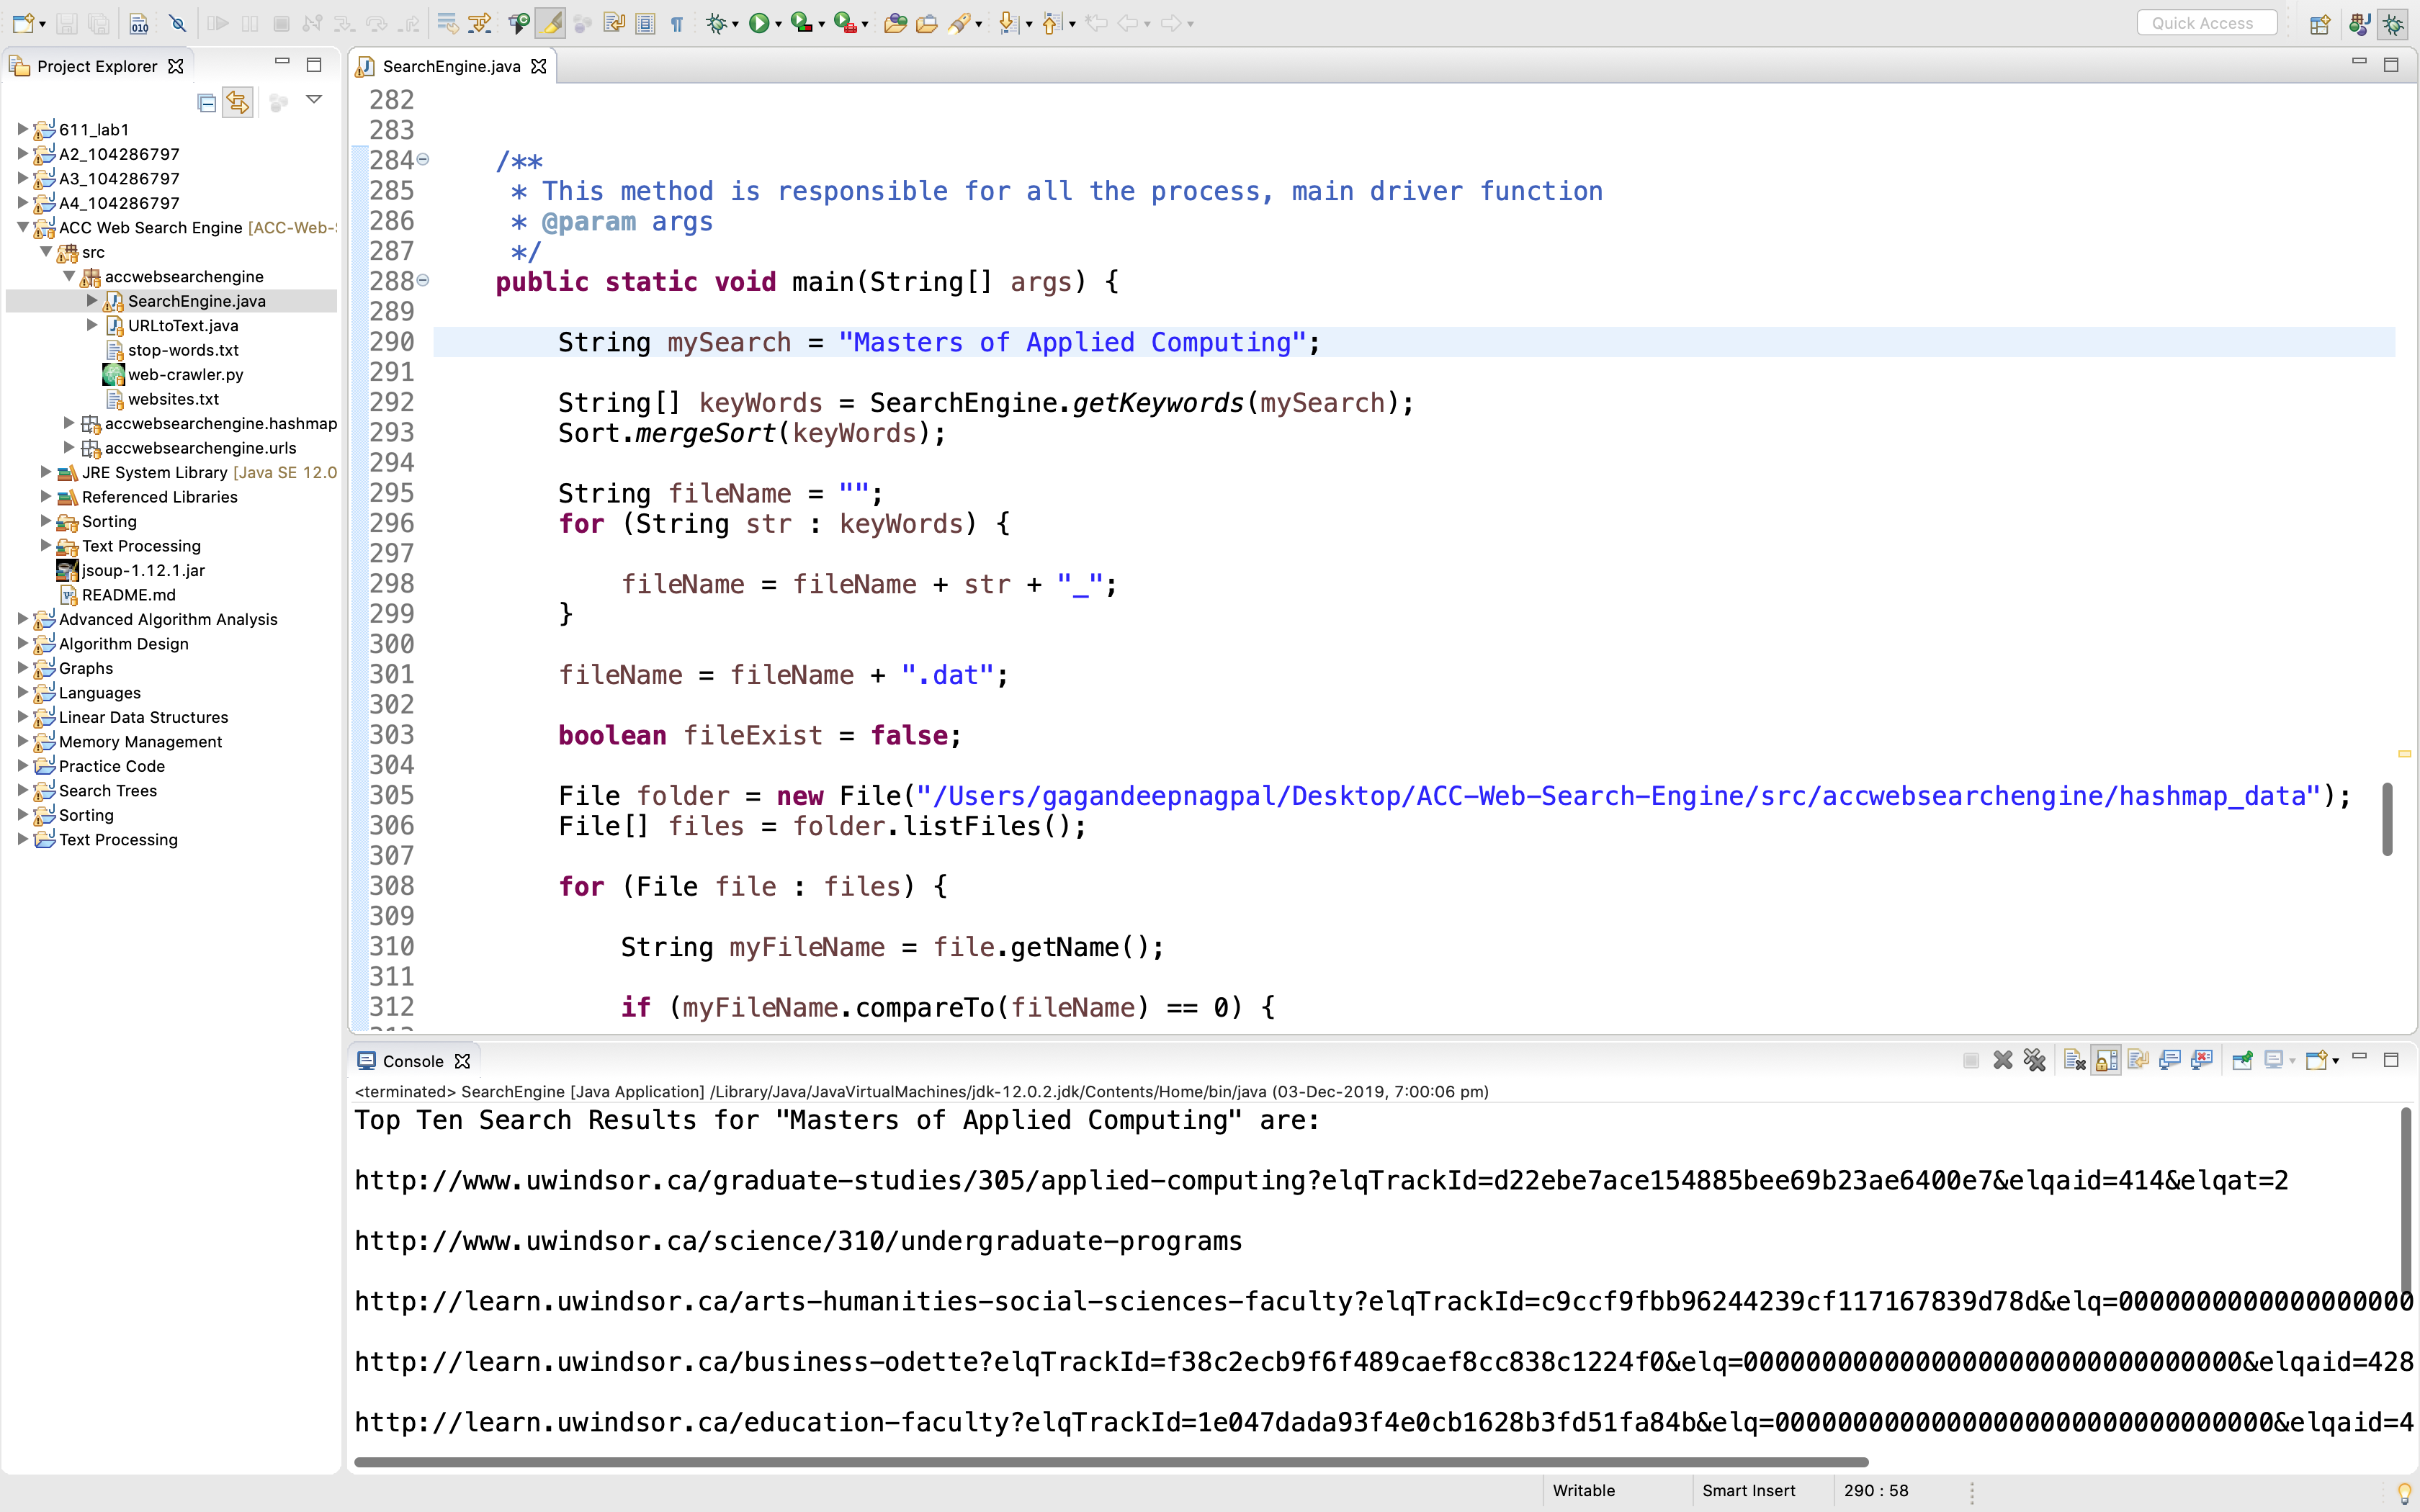
Task: Click the External Tools run icon
Action: (x=845, y=23)
